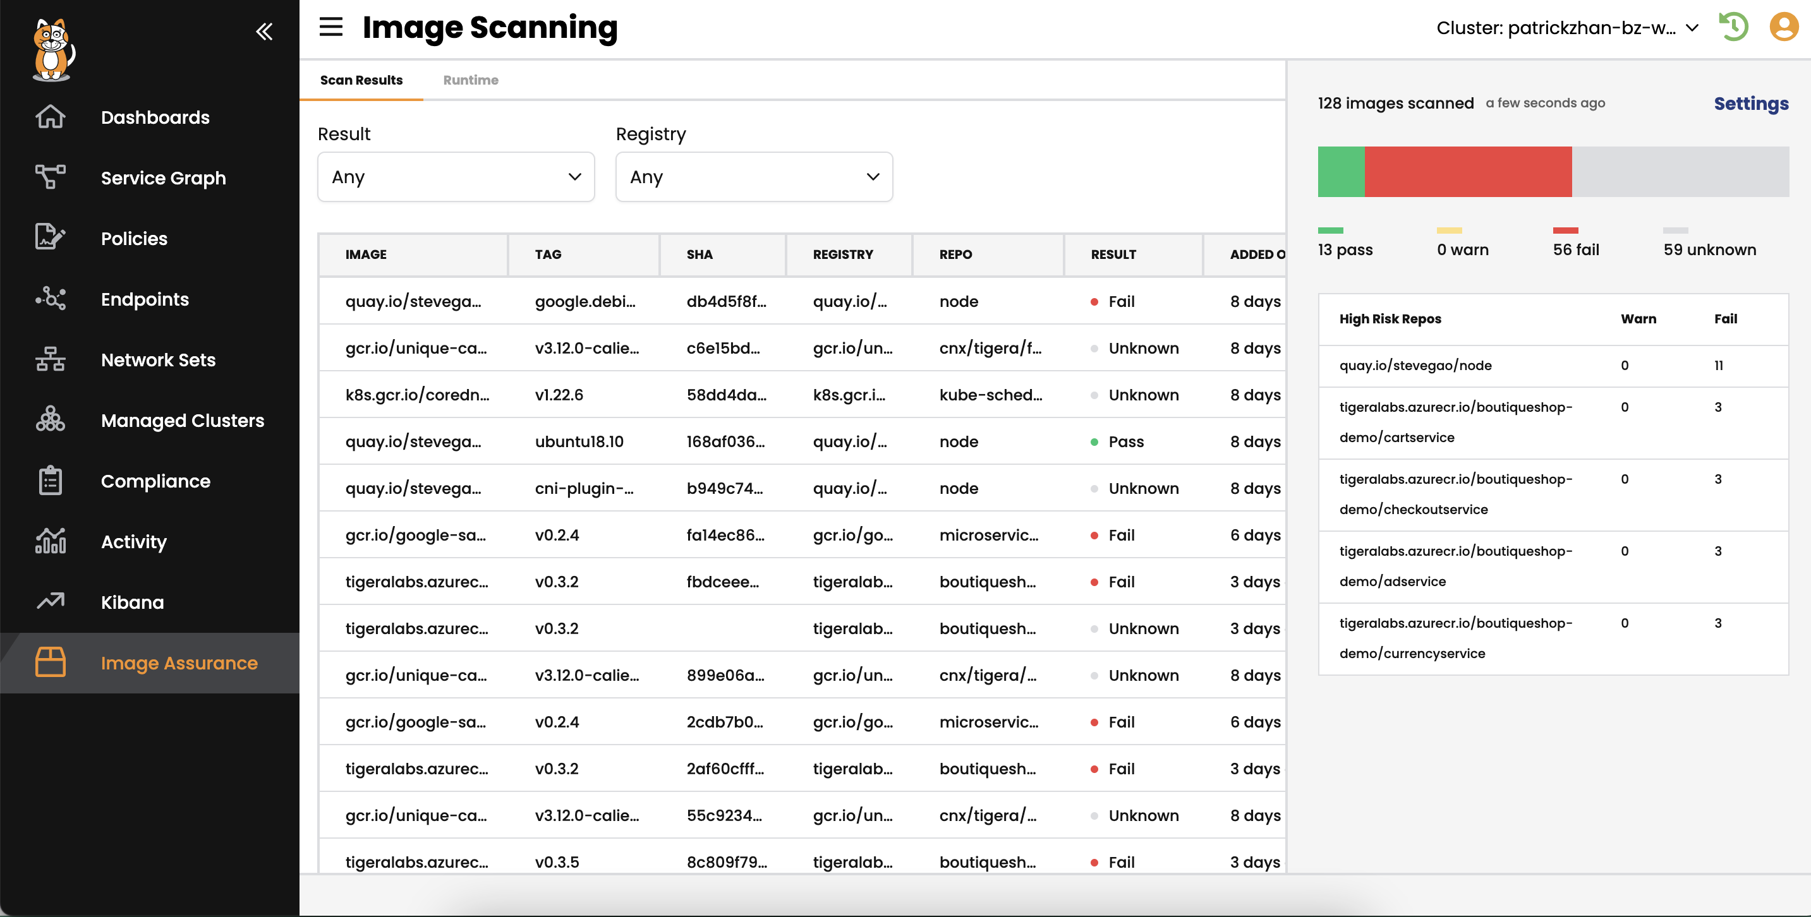Select boutiqueshop-demo/checkoutservice repo row
This screenshot has width=1811, height=917.
[x=1553, y=494]
